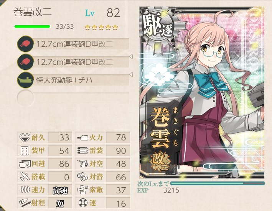Click the five gold stars rating
The height and width of the screenshot is (211, 272).
coord(101,27)
